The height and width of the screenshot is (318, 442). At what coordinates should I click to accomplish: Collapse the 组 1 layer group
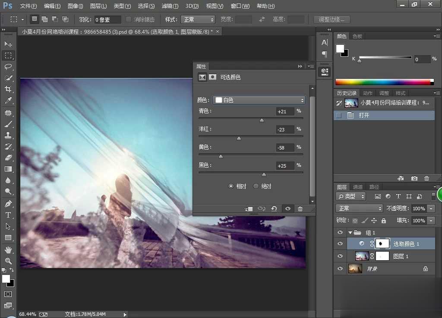350,233
